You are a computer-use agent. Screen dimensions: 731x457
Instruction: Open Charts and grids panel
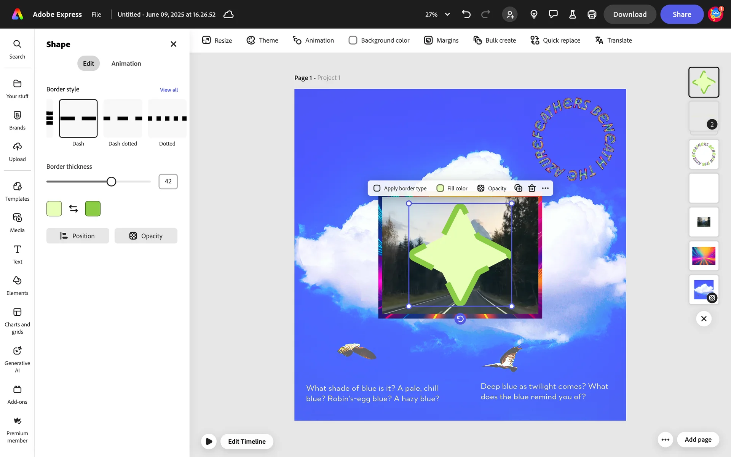[17, 321]
